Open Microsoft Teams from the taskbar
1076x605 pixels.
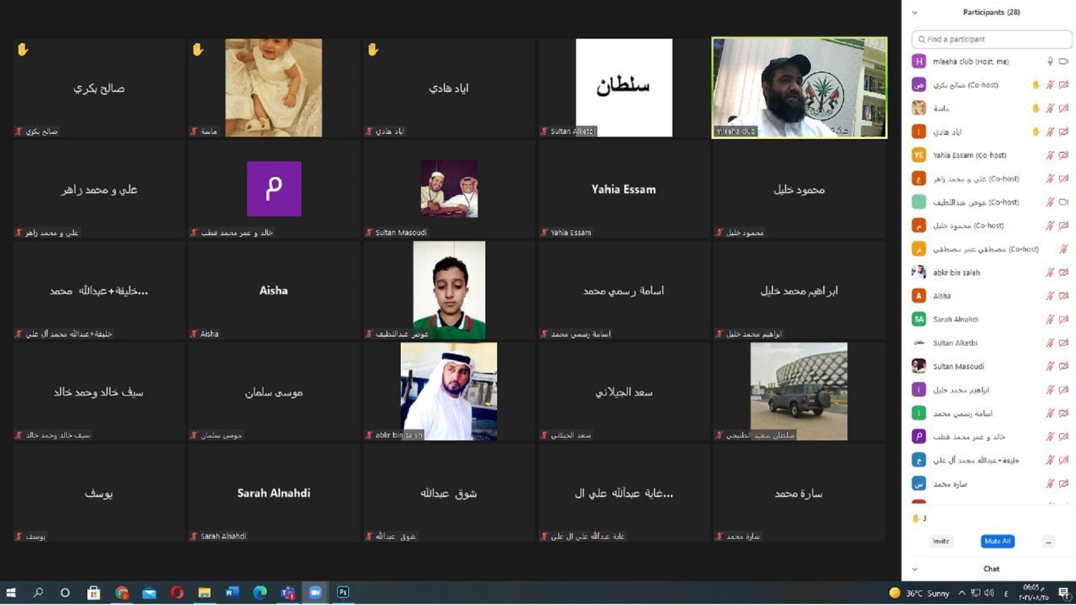coord(288,592)
